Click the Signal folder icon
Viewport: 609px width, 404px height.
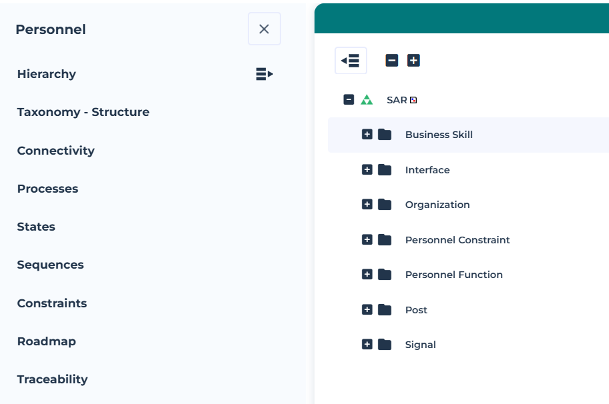(385, 345)
